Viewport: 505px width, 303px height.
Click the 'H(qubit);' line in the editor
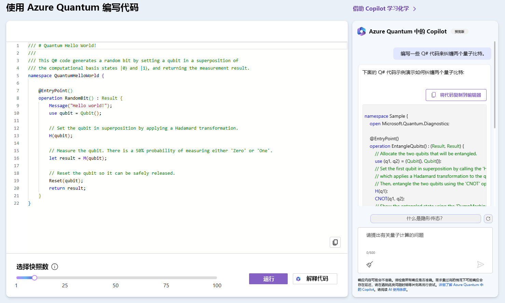pos(60,136)
